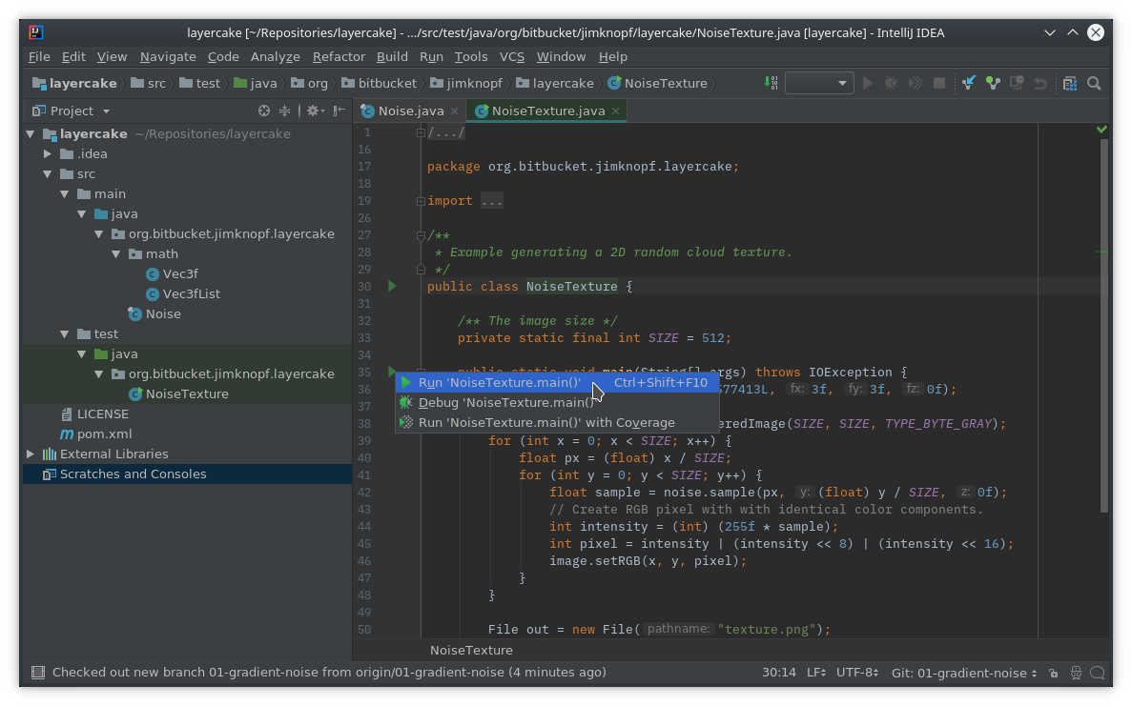Select NoiseTexture in the project tree
This screenshot has width=1132, height=706.
pos(178,393)
